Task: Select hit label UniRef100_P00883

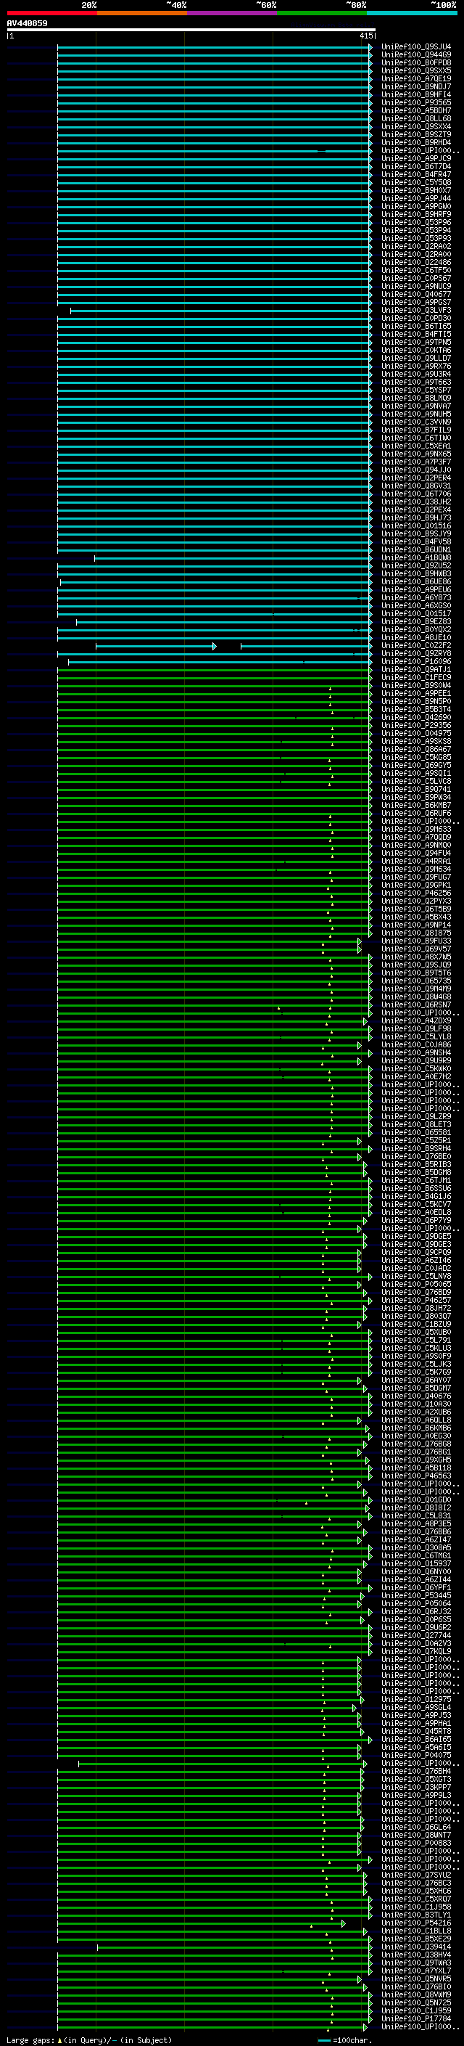Action: (416, 1844)
